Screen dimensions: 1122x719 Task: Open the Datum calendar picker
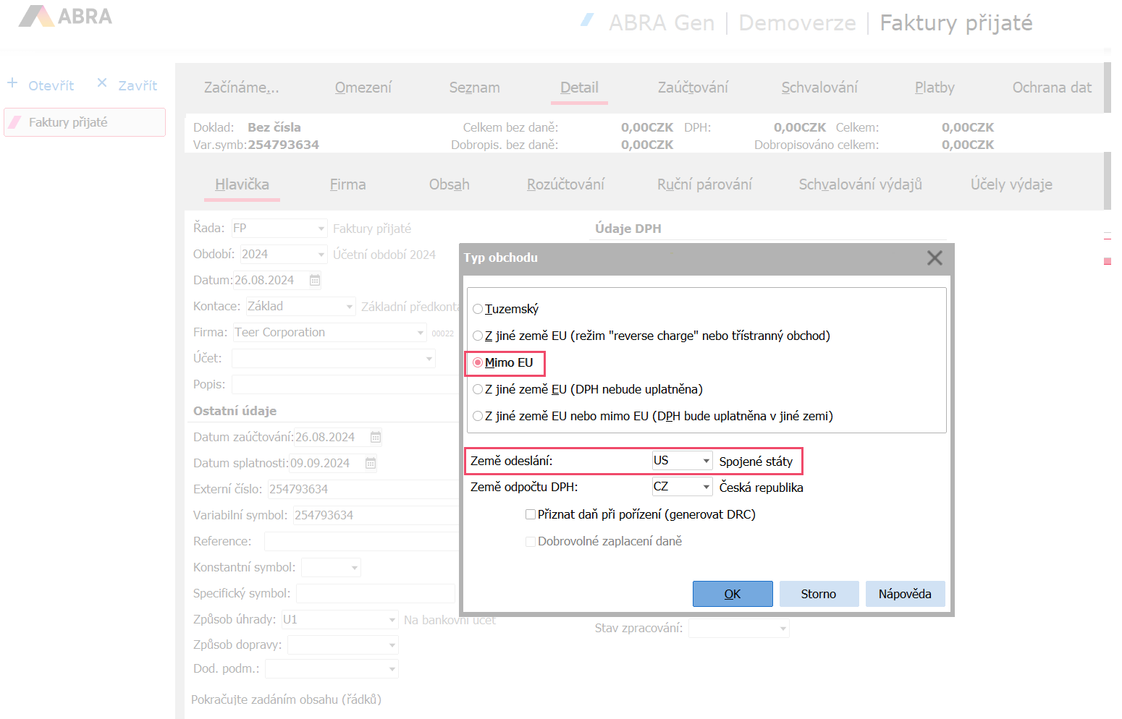(315, 280)
